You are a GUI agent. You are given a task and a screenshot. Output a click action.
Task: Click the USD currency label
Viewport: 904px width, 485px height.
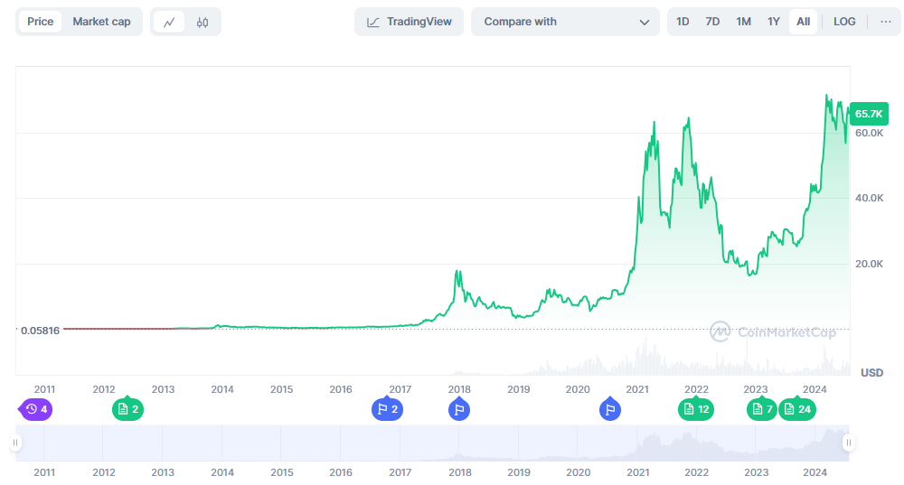871,373
